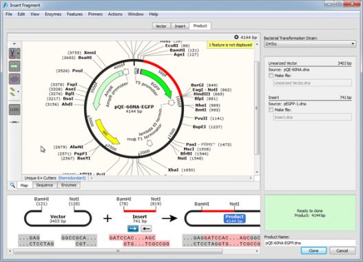The width and height of the screenshot is (363, 262).
Task: Switch to the Insert tab
Action: (180, 26)
